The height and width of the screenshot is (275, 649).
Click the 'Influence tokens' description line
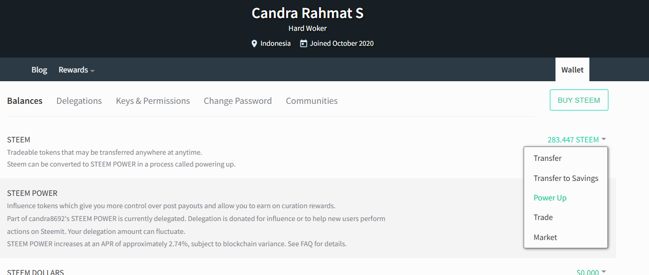point(171,206)
